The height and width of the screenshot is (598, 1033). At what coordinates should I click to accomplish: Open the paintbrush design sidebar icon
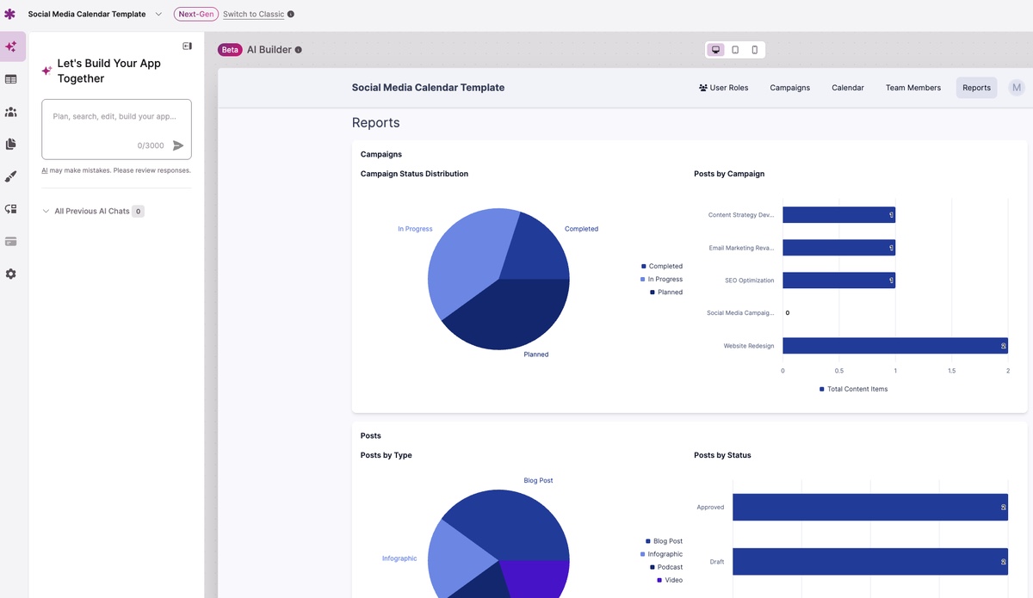tap(11, 176)
